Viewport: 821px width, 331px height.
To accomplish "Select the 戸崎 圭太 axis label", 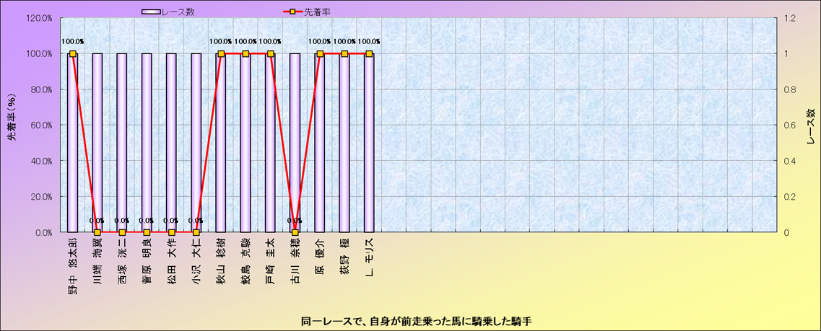I will pos(270,261).
